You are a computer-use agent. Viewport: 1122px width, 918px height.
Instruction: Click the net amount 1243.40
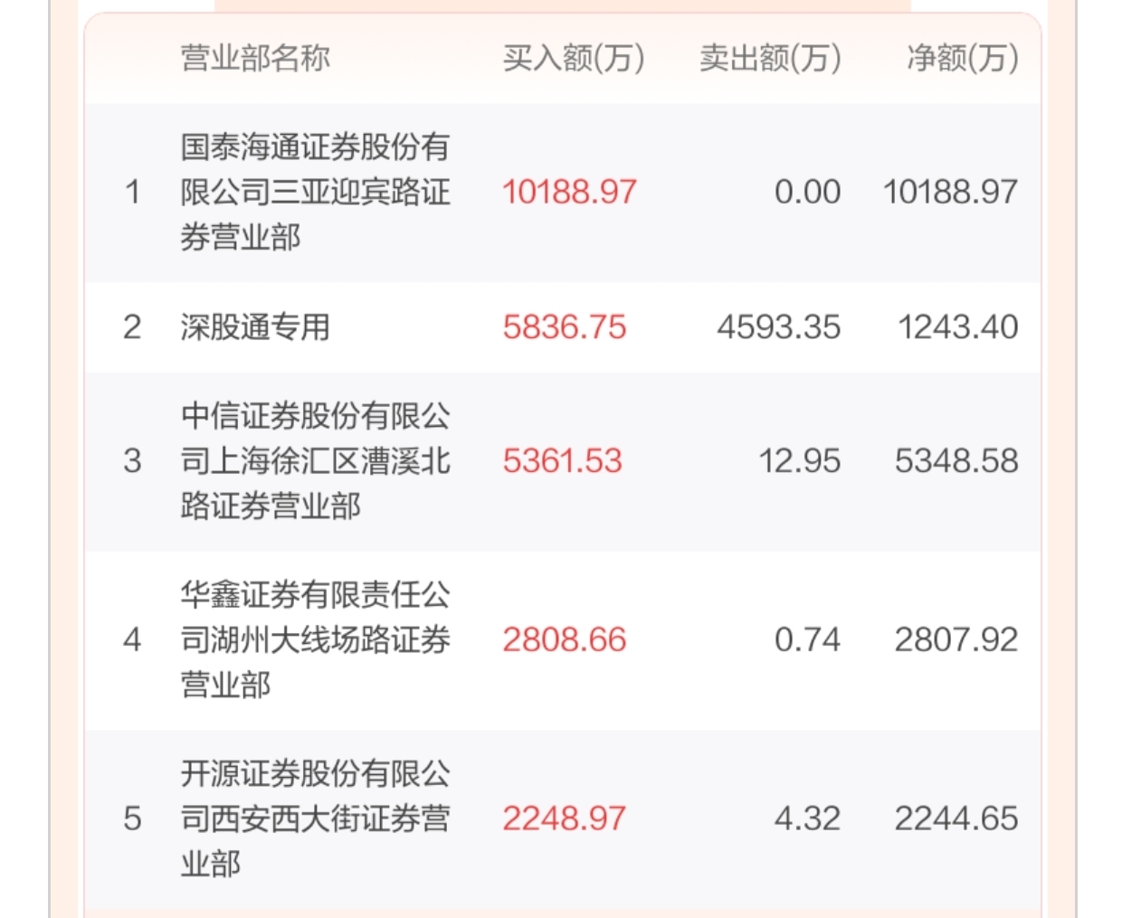[x=958, y=327]
